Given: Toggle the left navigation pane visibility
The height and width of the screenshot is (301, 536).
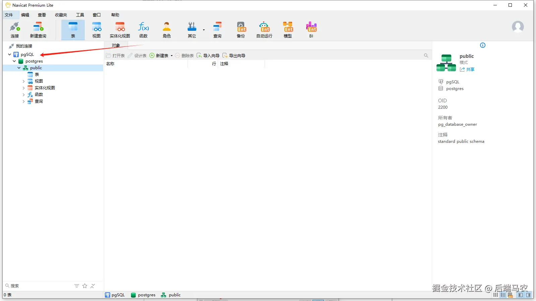Looking at the screenshot, I should [521, 295].
